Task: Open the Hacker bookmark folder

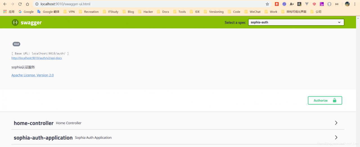Action: coord(146,12)
